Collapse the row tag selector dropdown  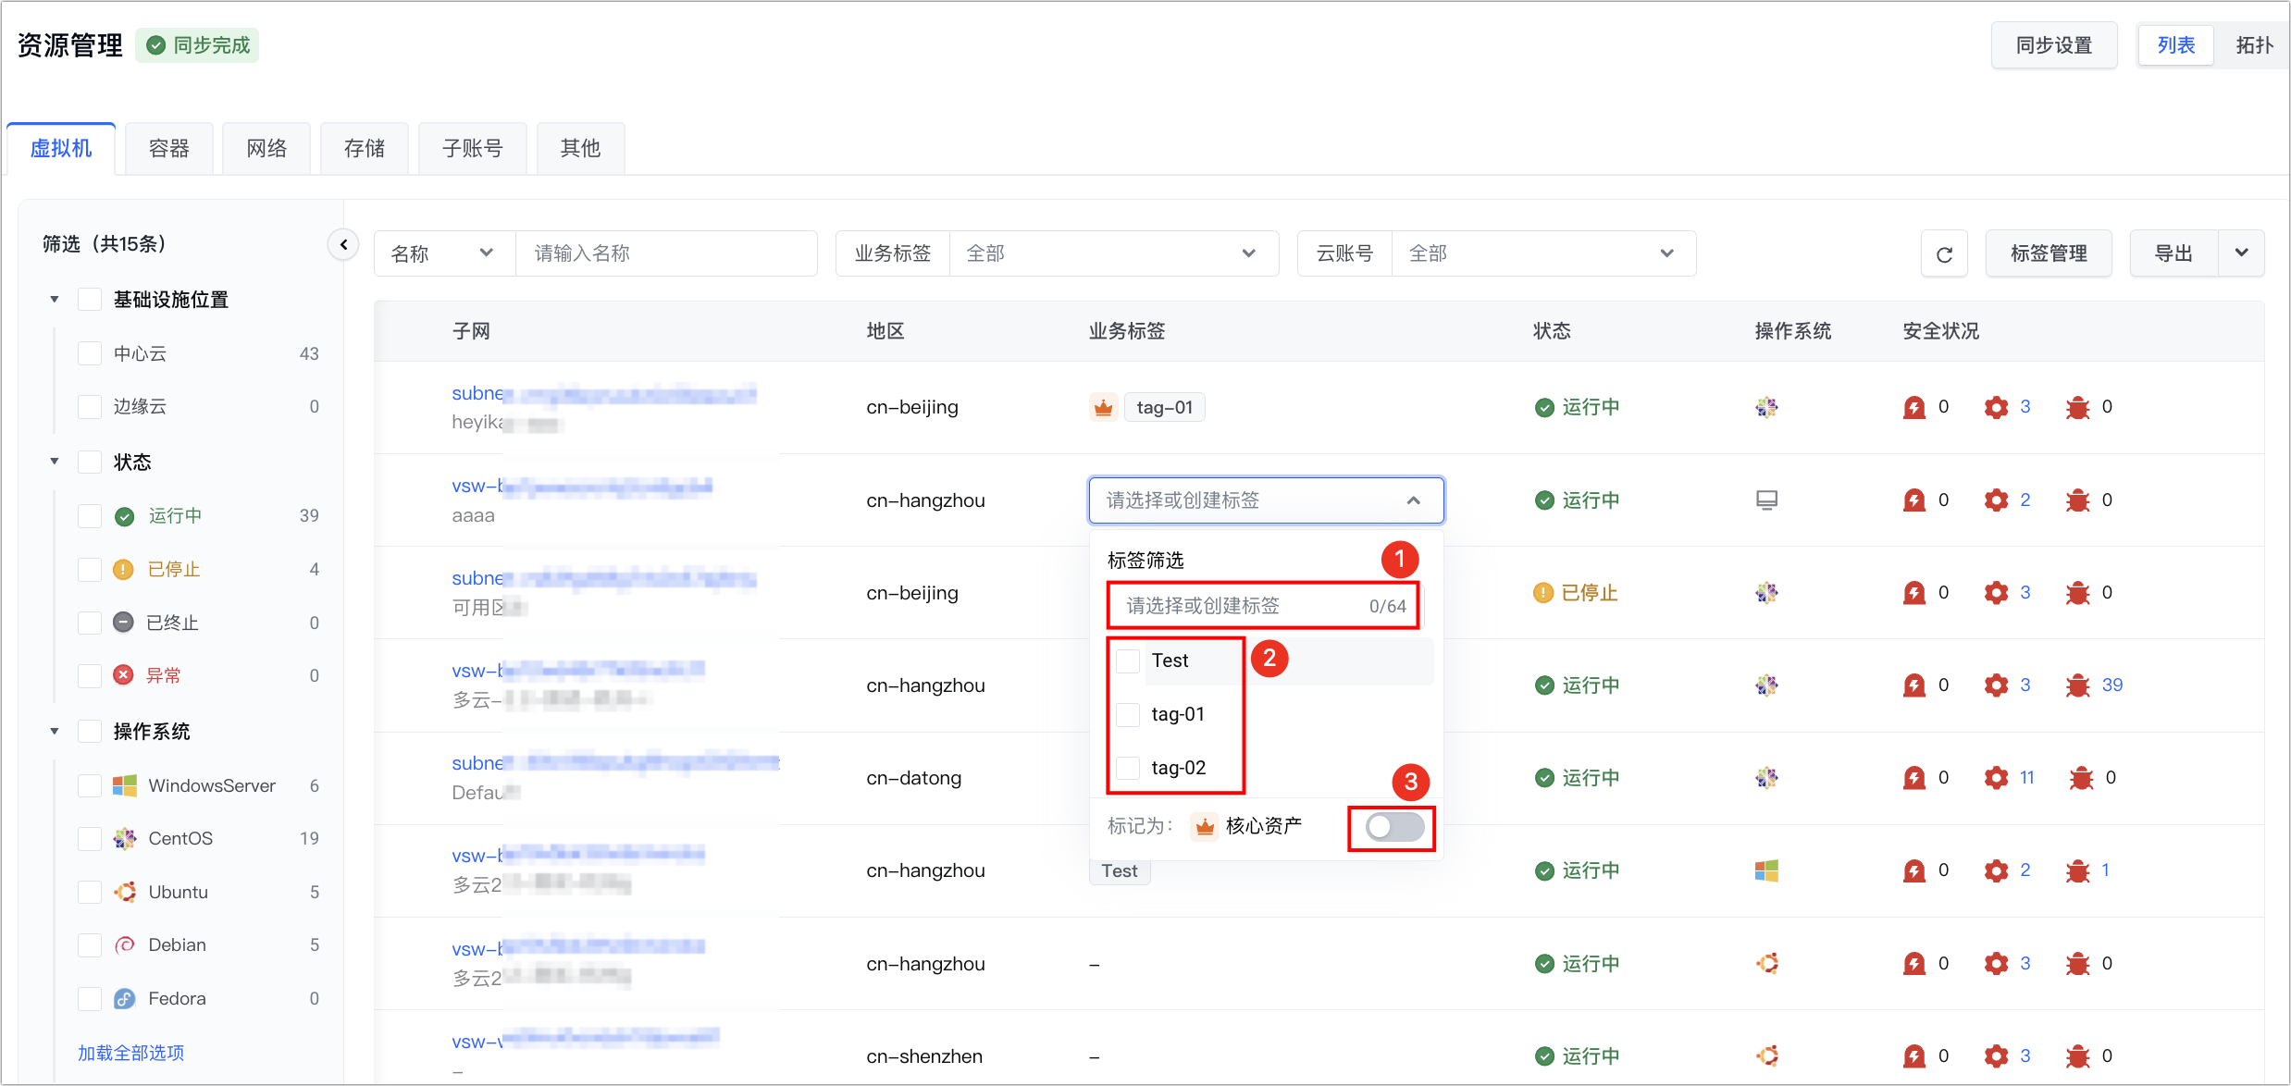point(1413,500)
